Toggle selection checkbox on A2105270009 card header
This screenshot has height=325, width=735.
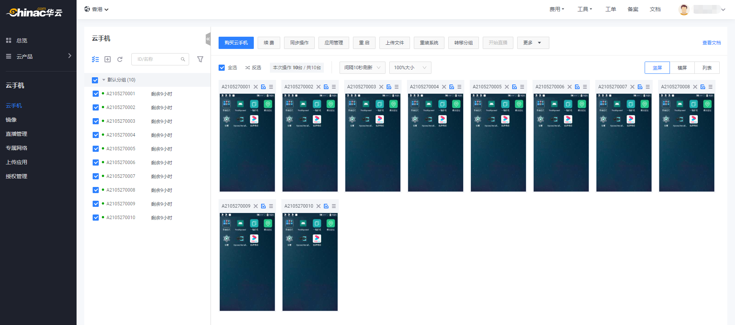263,206
